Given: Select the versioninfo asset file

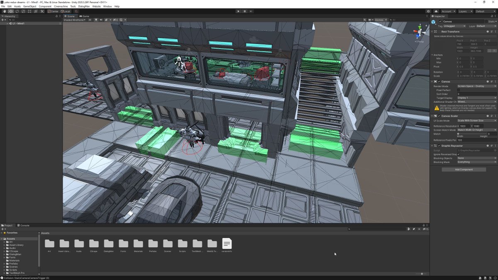Looking at the screenshot, I should (x=227, y=245).
